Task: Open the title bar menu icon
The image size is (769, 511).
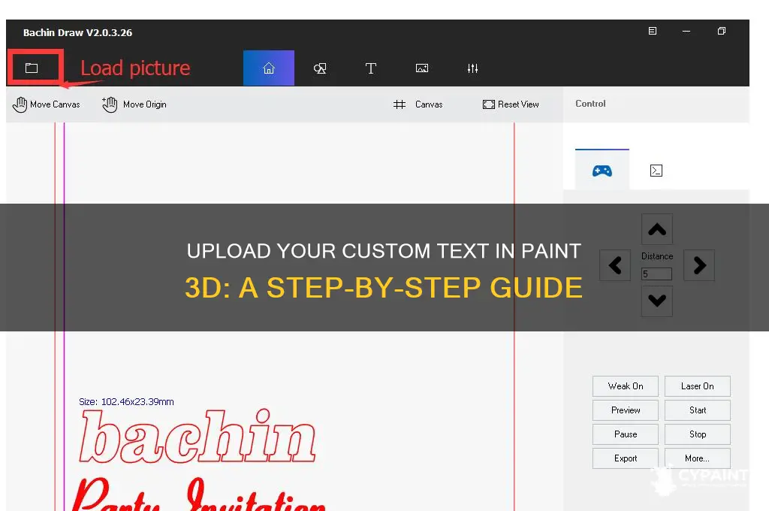Action: [653, 31]
